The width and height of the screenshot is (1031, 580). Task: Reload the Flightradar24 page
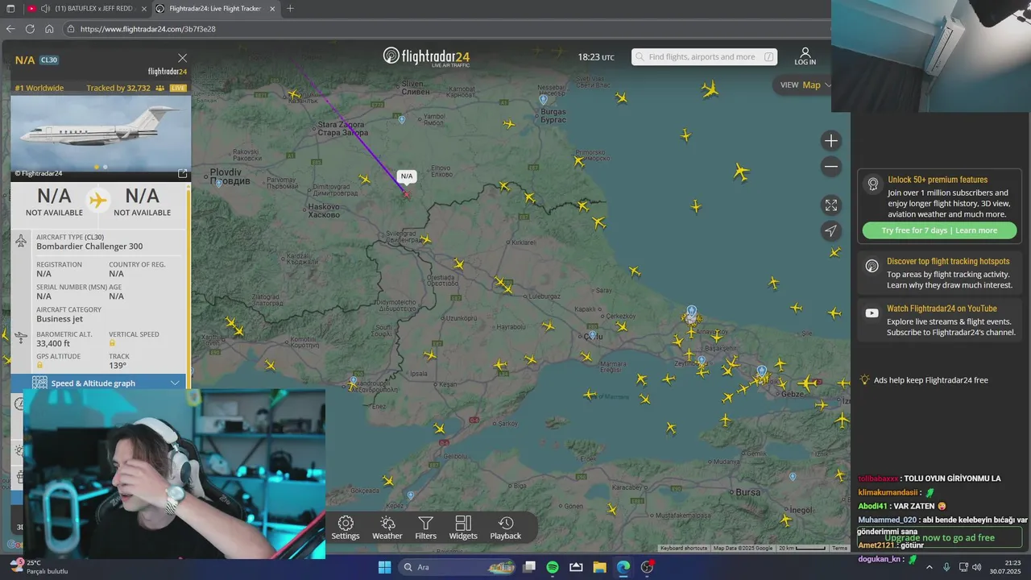(x=30, y=28)
